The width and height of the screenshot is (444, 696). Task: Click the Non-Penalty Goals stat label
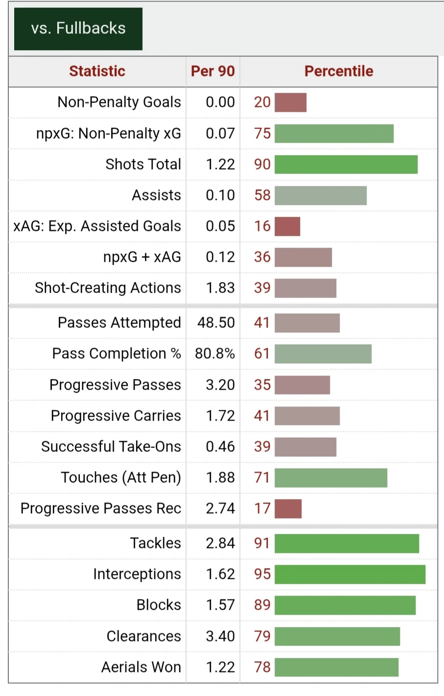tap(119, 102)
